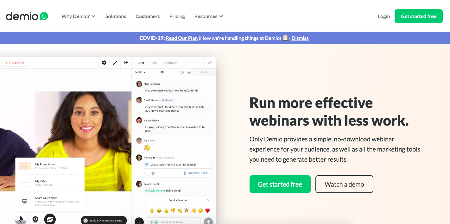Switch to the Polls tab

154,63
